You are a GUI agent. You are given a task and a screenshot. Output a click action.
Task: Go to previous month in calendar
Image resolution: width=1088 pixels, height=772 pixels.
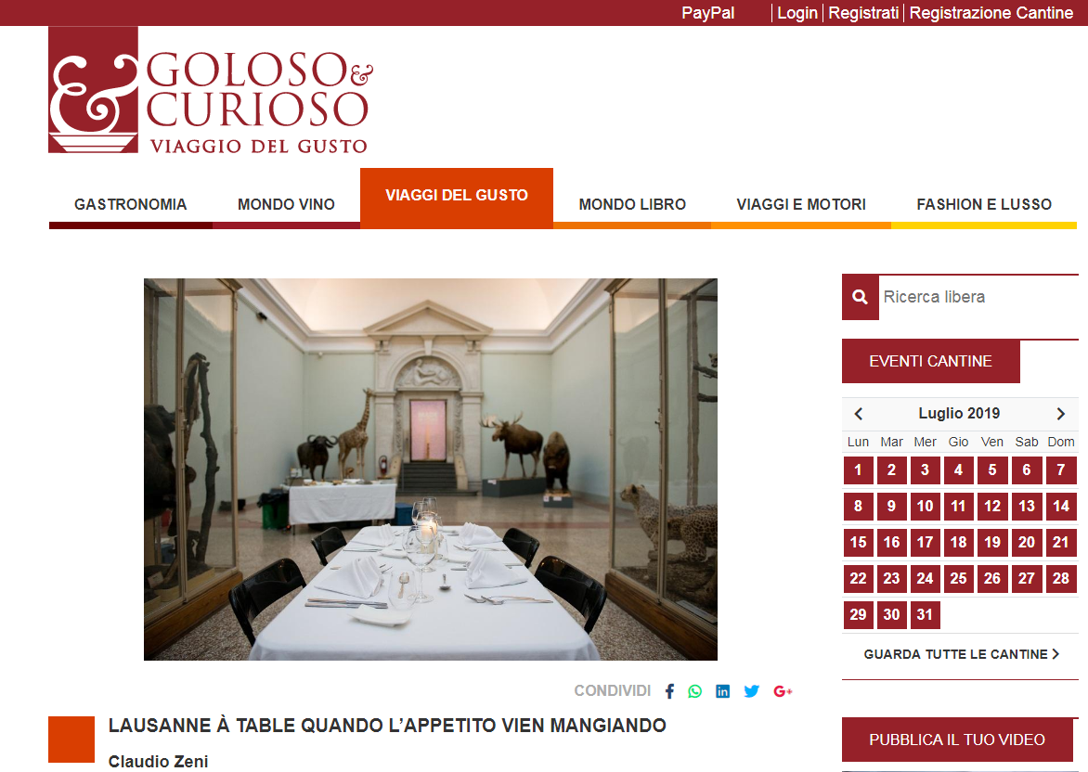[859, 414]
